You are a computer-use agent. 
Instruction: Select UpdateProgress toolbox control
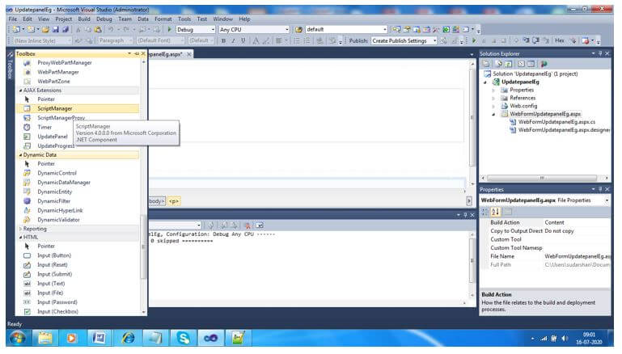point(56,145)
